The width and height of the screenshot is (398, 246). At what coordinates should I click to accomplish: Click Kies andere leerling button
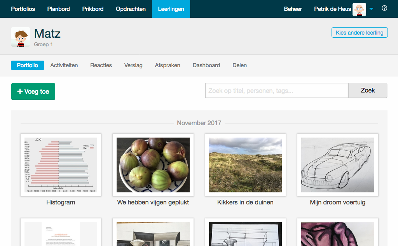[x=360, y=33]
